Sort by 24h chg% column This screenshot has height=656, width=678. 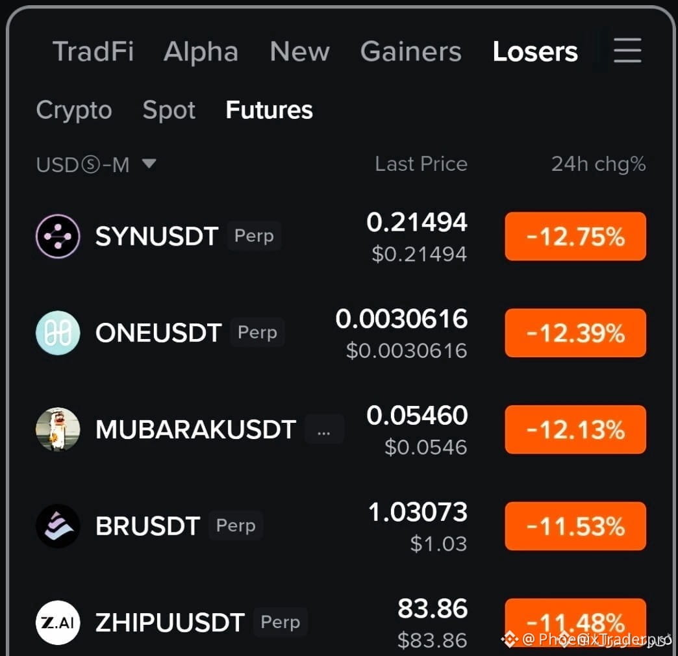click(598, 164)
